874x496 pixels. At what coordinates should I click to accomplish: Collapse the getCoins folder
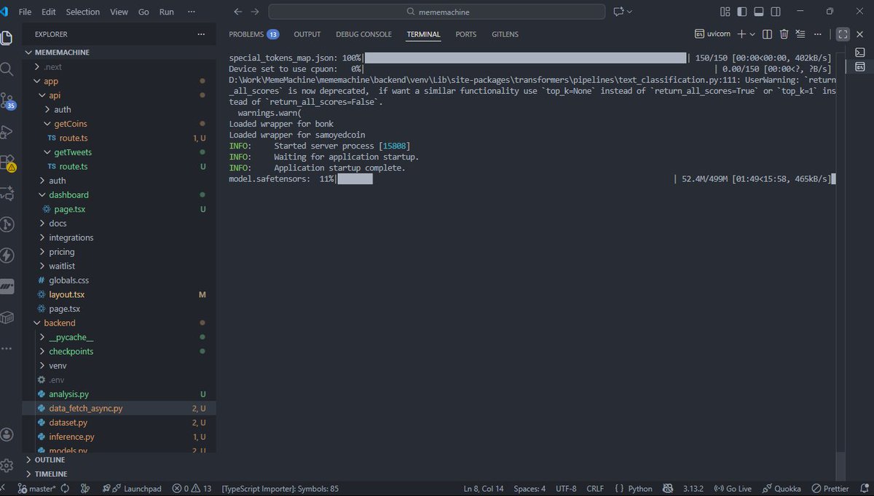point(120,124)
